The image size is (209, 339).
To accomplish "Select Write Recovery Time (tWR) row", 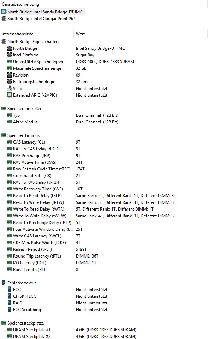I will point(38,189).
